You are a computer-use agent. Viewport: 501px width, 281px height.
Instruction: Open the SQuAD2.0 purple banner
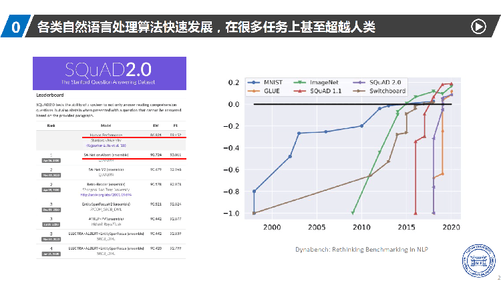point(110,73)
